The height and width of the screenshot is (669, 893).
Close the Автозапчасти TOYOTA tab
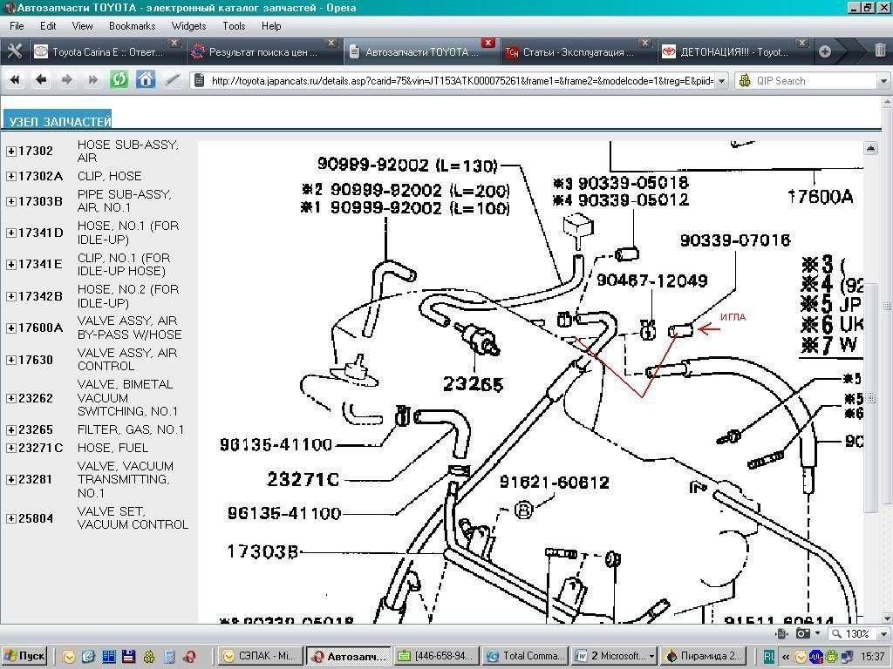487,43
